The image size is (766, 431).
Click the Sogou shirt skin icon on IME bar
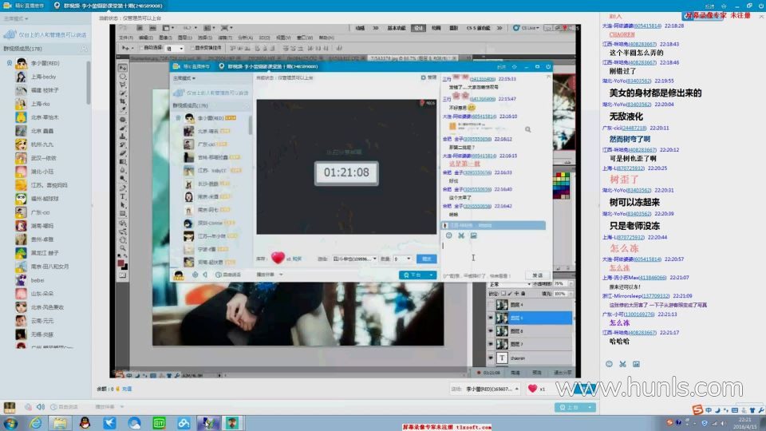coord(752,410)
